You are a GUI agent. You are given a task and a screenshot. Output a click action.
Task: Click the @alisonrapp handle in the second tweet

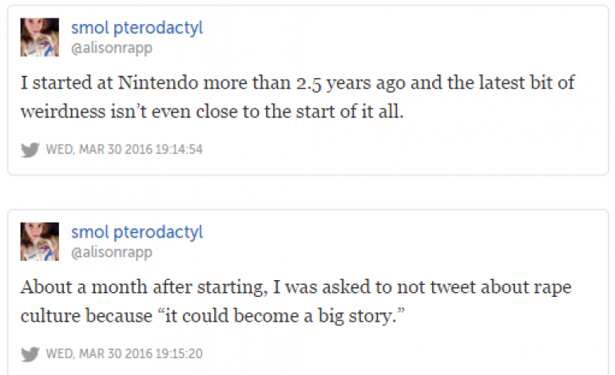click(x=111, y=251)
